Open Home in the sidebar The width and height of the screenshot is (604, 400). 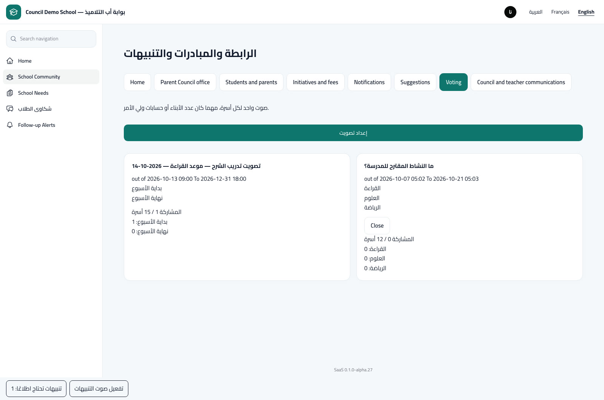pos(51,61)
